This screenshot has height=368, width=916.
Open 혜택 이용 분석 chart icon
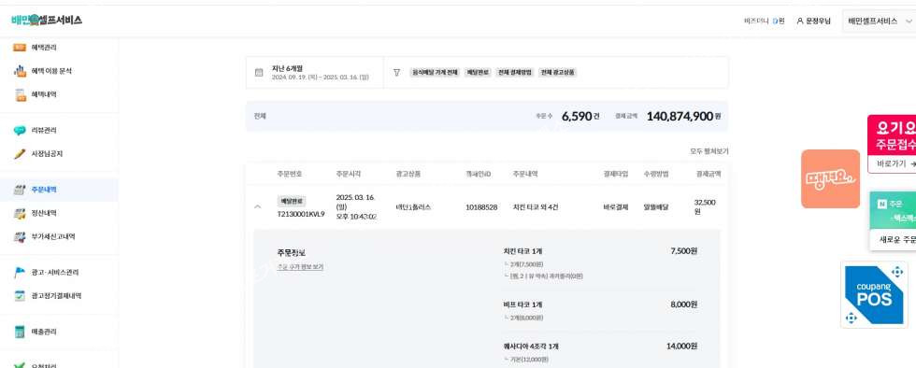click(x=20, y=71)
